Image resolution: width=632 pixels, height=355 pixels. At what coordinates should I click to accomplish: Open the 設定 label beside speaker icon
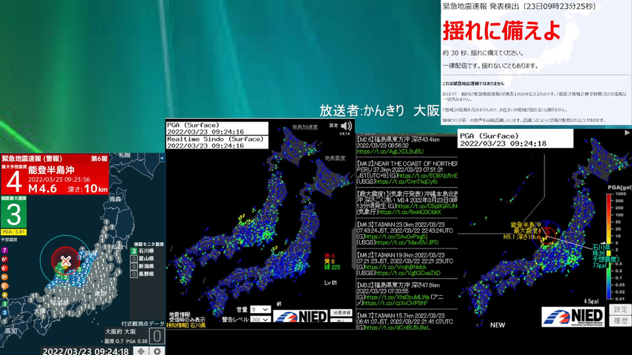333,125
